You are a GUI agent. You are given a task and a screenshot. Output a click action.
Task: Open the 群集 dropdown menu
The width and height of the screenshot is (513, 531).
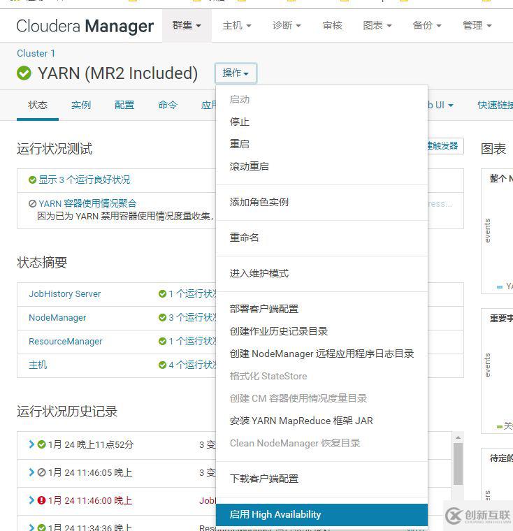(x=187, y=25)
